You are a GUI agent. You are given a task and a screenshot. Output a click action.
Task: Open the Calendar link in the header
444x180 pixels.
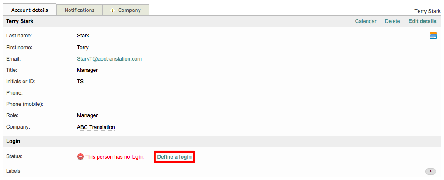pos(365,21)
